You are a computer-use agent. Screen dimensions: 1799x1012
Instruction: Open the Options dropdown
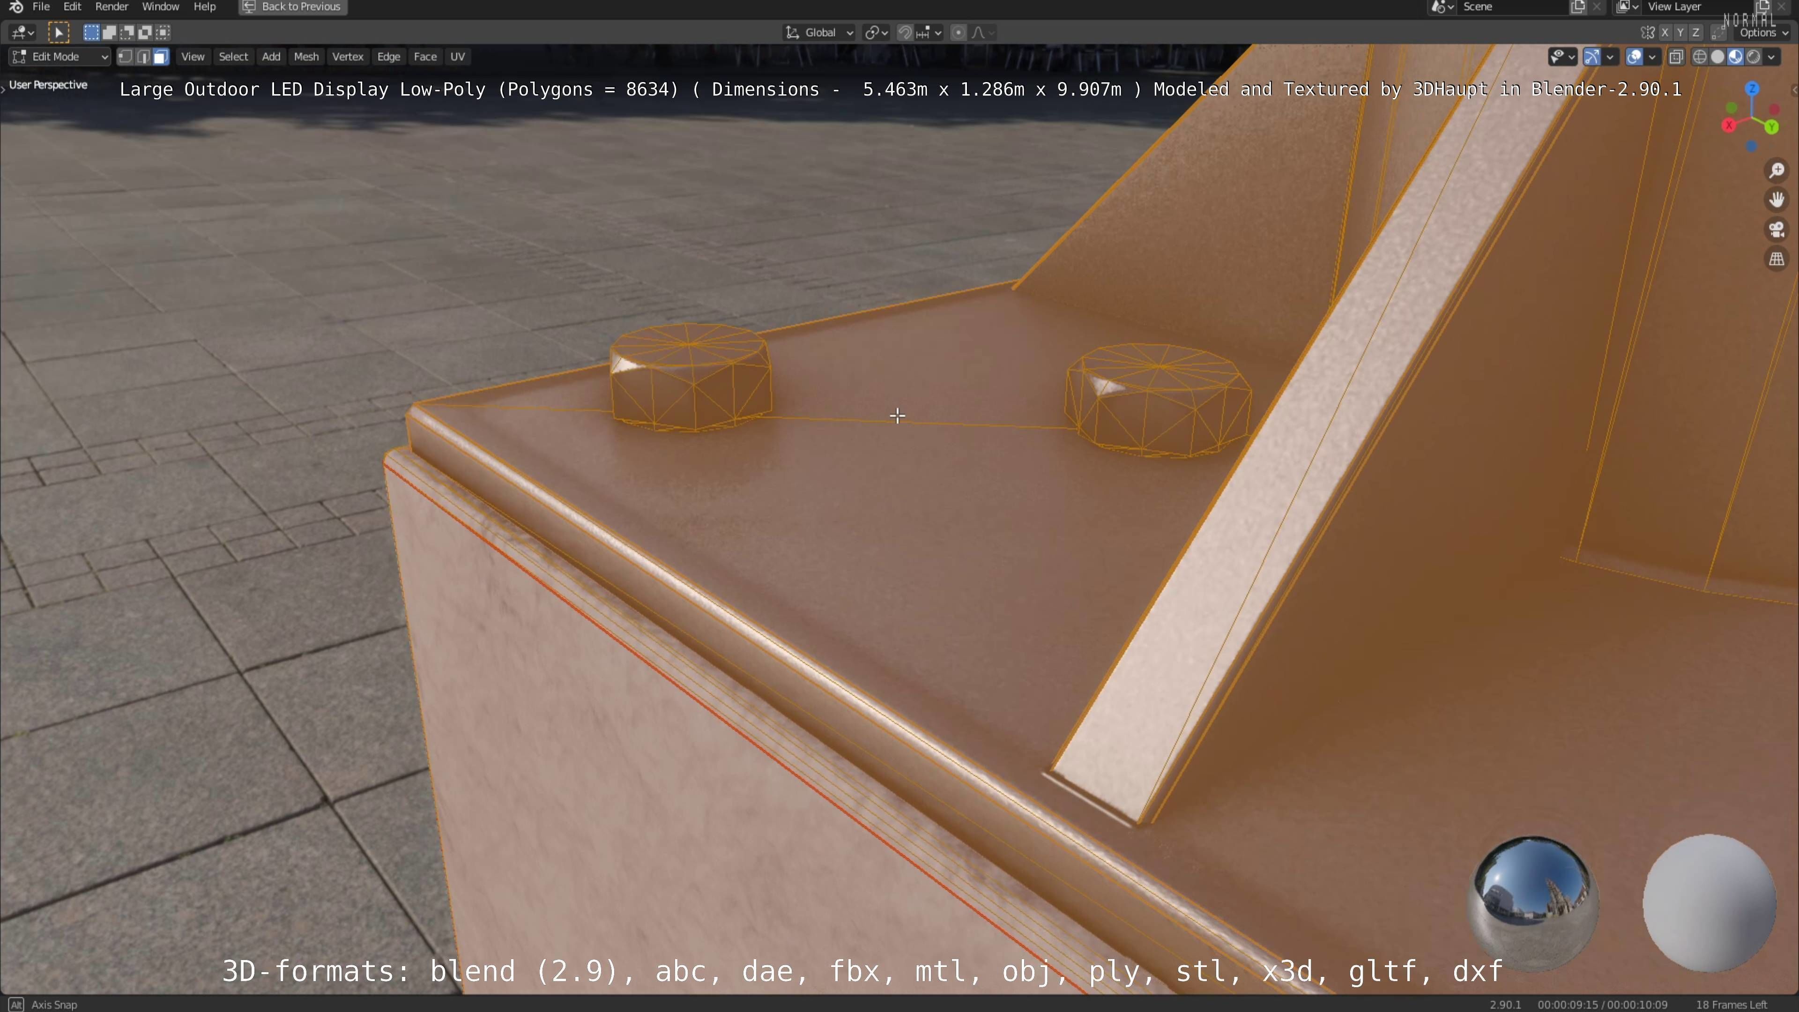(1763, 33)
